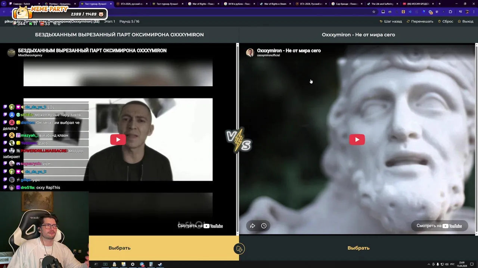Click 'Сброс' to reset the tournament
The width and height of the screenshot is (478, 268).
point(446,21)
